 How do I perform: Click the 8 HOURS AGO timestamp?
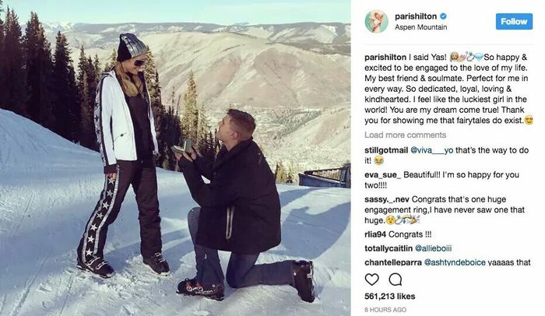(385, 310)
